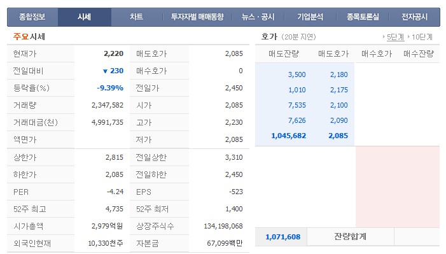Click the 매수호가 column header
Image resolution: width=446 pixels, height=254 pixels.
coord(377,54)
